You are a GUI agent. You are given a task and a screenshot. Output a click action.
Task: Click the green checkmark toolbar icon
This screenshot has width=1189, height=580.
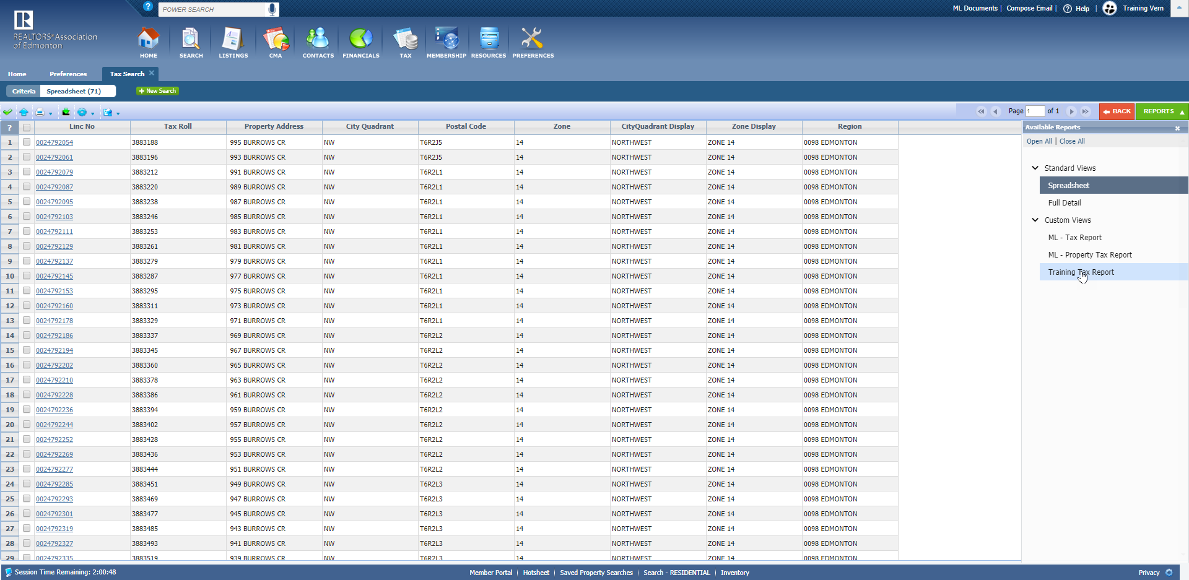(x=7, y=112)
